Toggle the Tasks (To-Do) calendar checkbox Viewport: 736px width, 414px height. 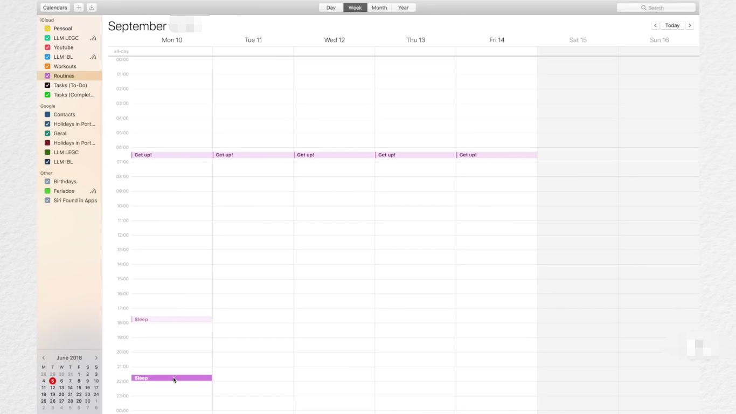(x=47, y=85)
